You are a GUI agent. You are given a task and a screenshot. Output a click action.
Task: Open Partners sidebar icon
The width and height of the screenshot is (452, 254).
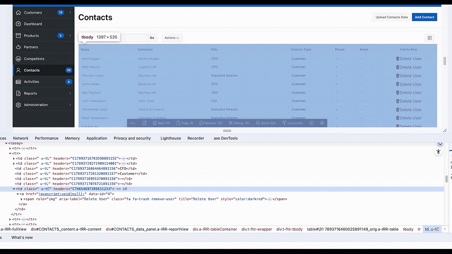pyautogui.click(x=18, y=47)
